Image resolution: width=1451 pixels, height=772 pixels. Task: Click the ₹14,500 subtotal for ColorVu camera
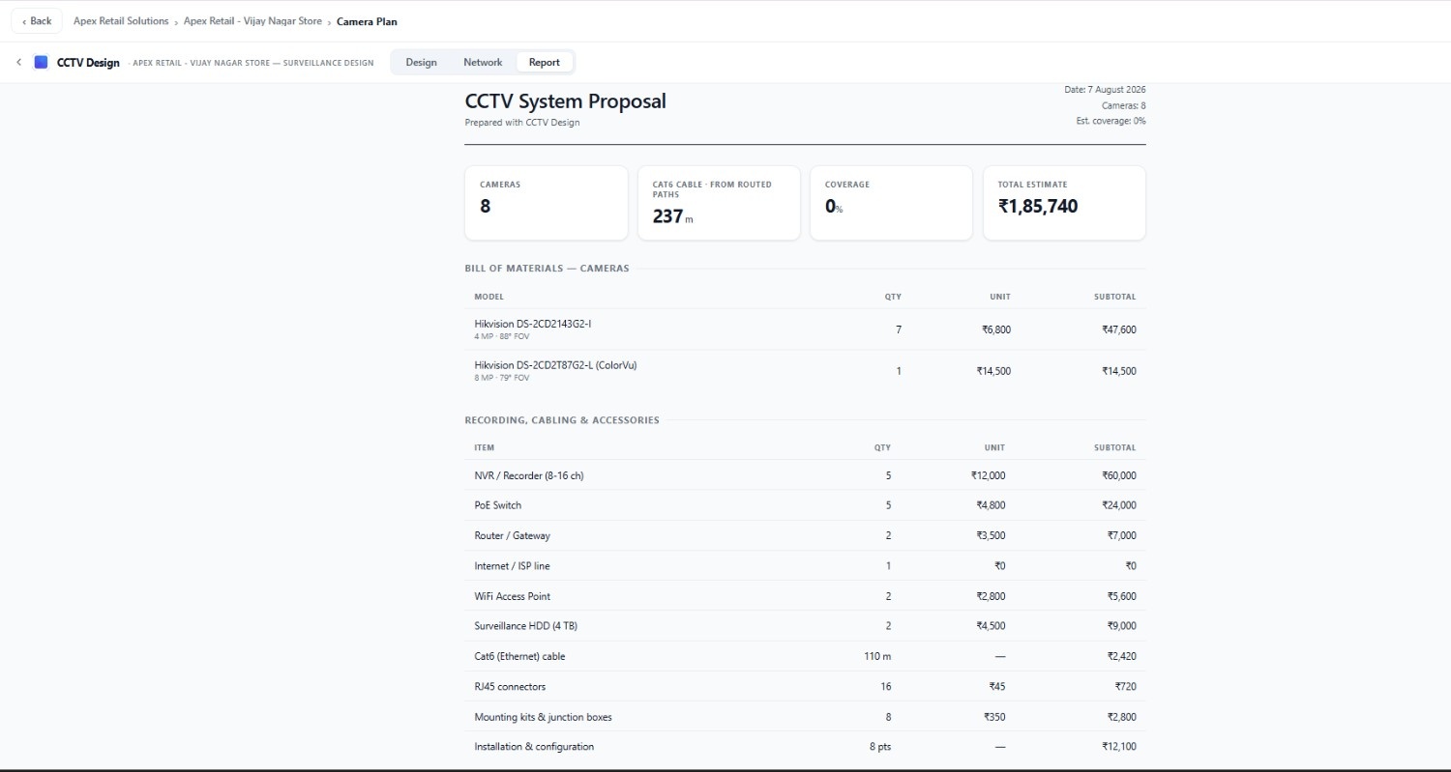(1118, 371)
